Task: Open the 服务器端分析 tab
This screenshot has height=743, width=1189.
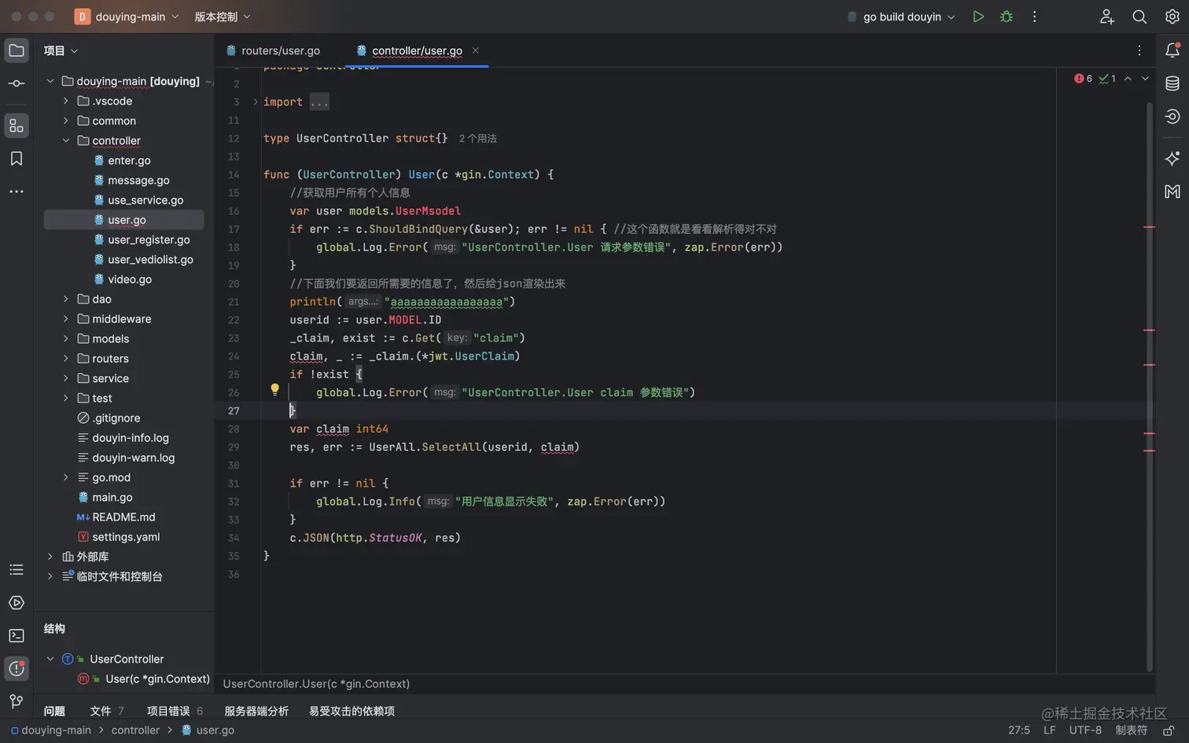Action: coord(256,711)
